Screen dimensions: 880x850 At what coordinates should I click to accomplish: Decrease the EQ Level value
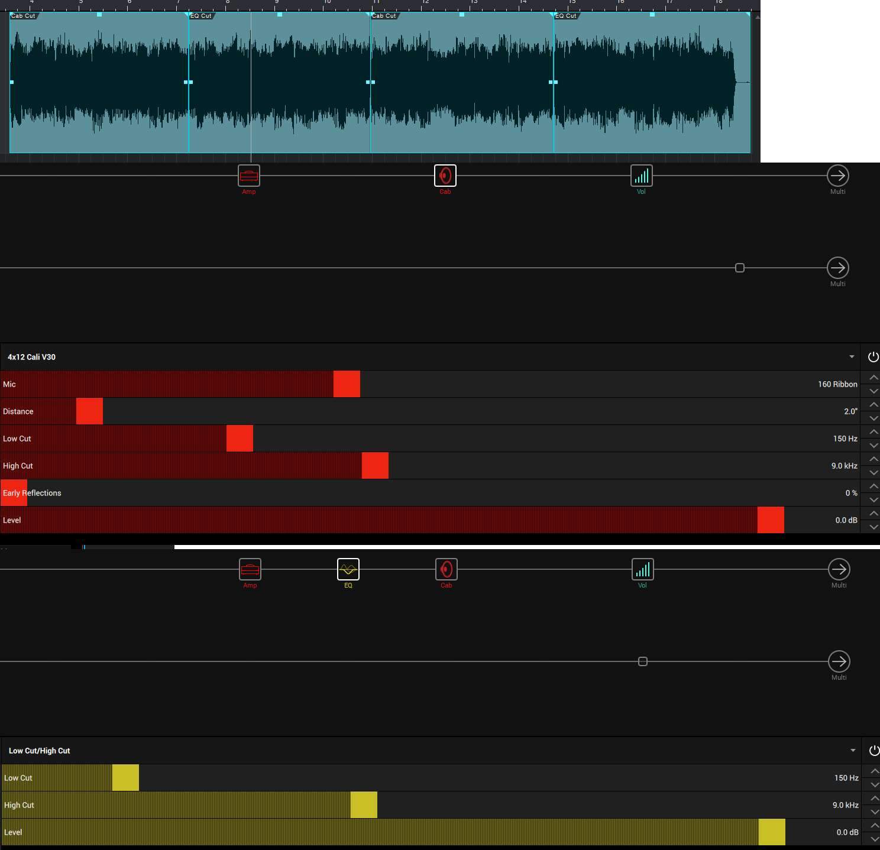[x=875, y=839]
